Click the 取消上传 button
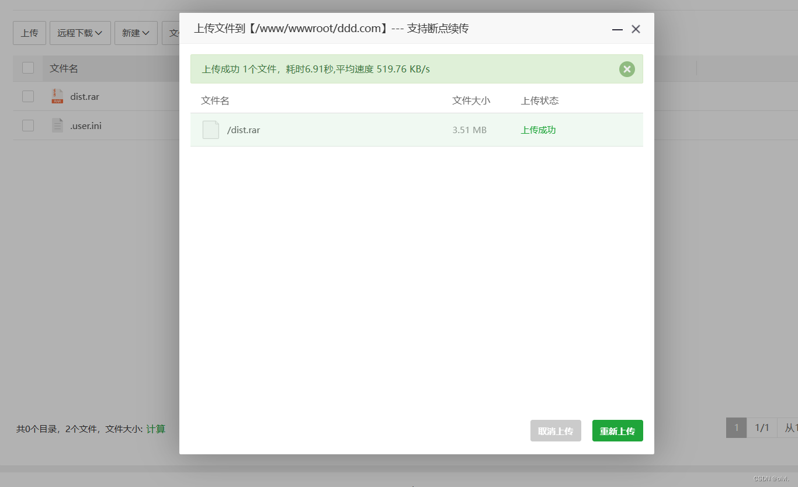Viewport: 798px width, 487px height. pos(556,431)
